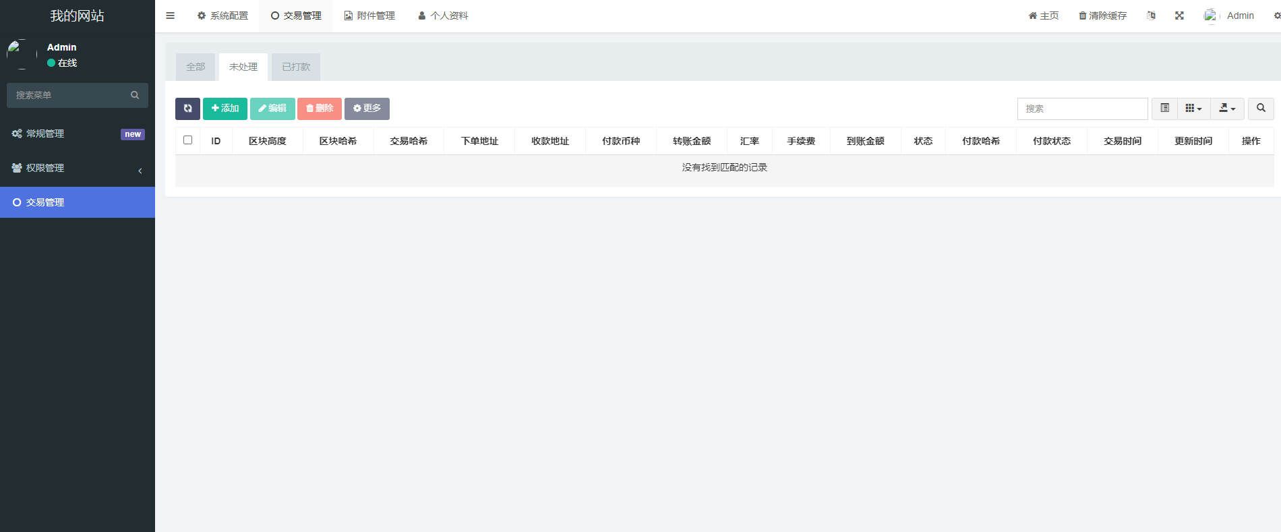This screenshot has height=532, width=1281.
Task: Open the 更多 more dropdown
Action: pyautogui.click(x=367, y=109)
